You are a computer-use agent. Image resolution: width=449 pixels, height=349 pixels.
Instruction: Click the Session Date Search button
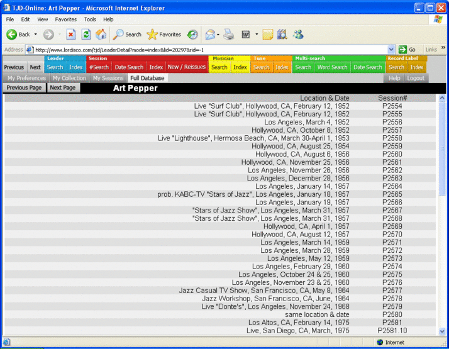129,67
